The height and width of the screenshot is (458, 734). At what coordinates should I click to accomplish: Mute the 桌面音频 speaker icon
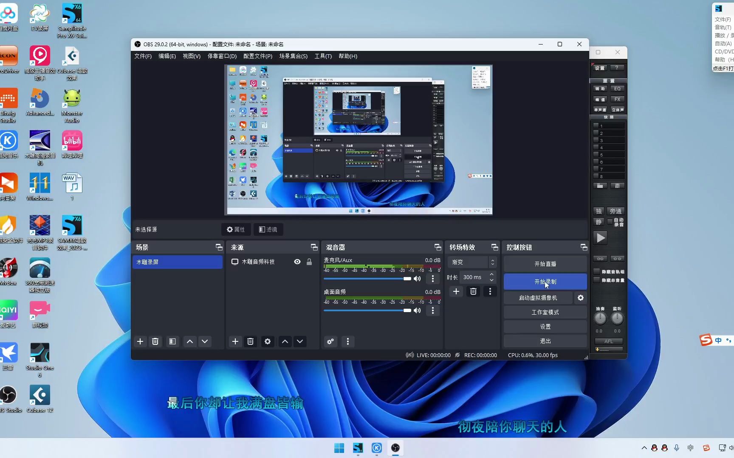(417, 310)
